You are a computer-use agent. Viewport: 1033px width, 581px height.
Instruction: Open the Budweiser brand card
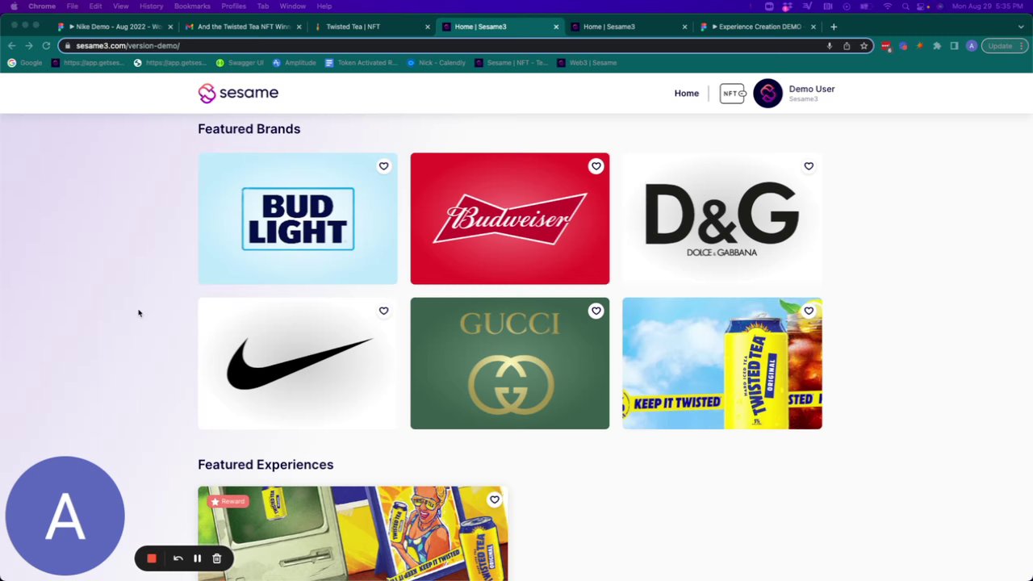[510, 219]
